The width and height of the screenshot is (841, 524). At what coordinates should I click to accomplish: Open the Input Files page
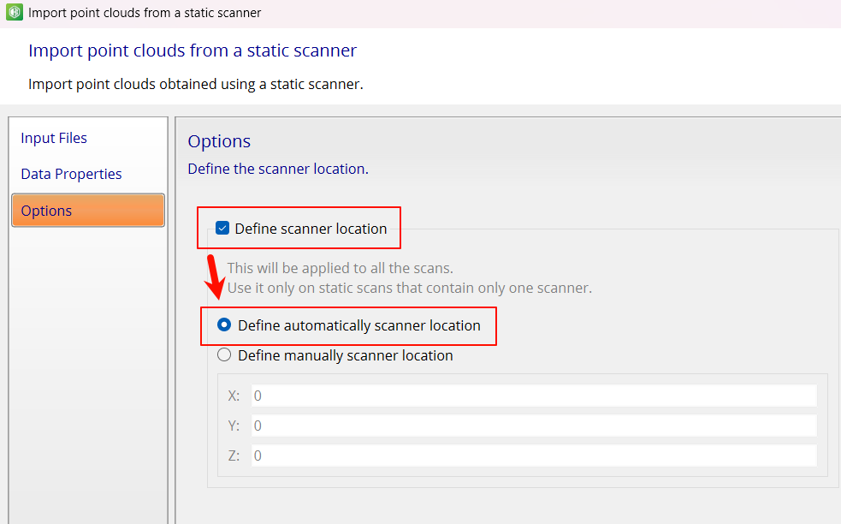(x=54, y=138)
